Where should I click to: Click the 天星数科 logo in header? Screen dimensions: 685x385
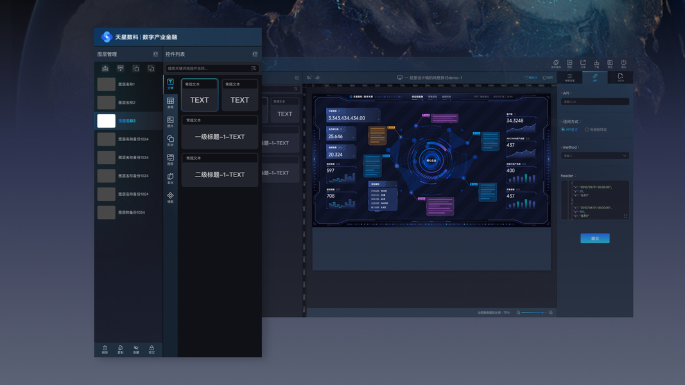tap(107, 37)
